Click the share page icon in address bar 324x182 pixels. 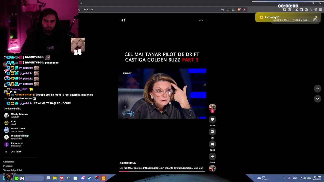click(x=233, y=10)
